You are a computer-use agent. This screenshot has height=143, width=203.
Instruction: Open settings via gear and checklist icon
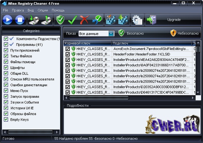coord(137,20)
